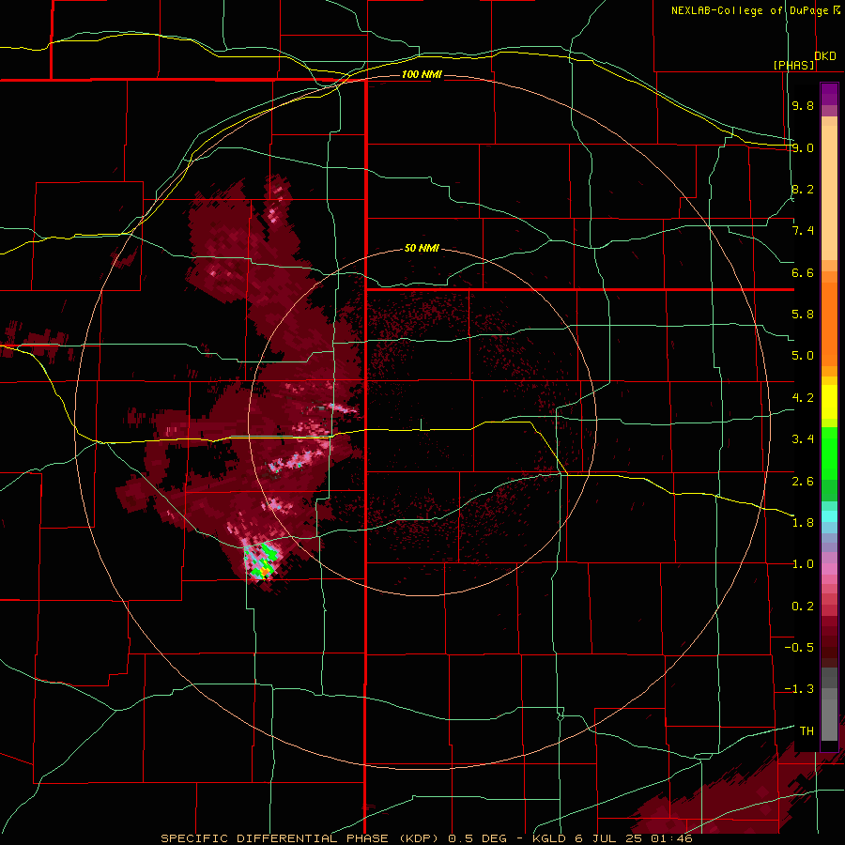
Task: Select the 0.2 scale value
Action: click(x=803, y=607)
